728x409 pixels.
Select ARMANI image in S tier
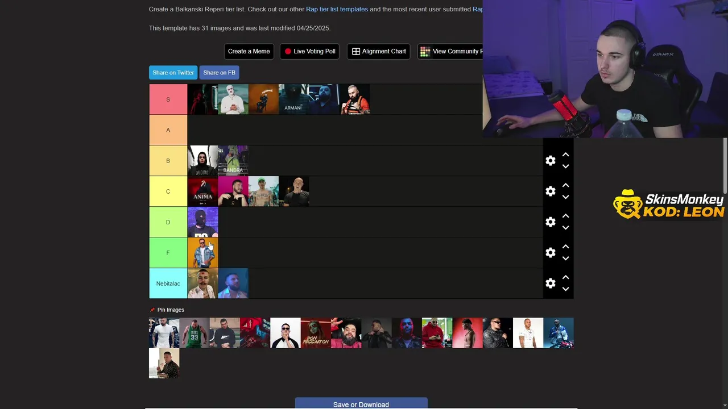click(x=293, y=99)
